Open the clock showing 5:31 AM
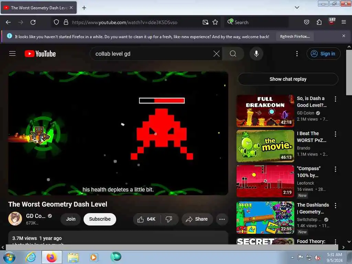352x264 pixels. [334, 257]
